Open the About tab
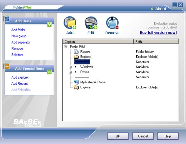Screen dimensions: 186x144 click(x=159, y=9)
